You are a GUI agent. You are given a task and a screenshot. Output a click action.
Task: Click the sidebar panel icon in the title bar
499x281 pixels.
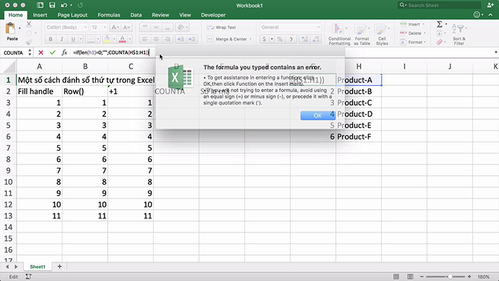tap(40, 5)
